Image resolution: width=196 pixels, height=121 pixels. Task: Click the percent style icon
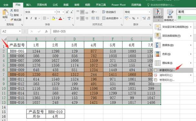pos(133,18)
